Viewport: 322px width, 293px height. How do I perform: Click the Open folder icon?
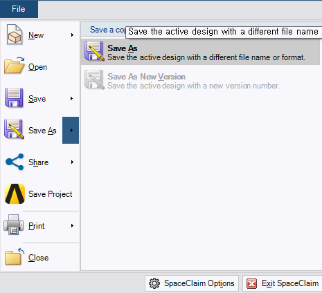(x=15, y=66)
